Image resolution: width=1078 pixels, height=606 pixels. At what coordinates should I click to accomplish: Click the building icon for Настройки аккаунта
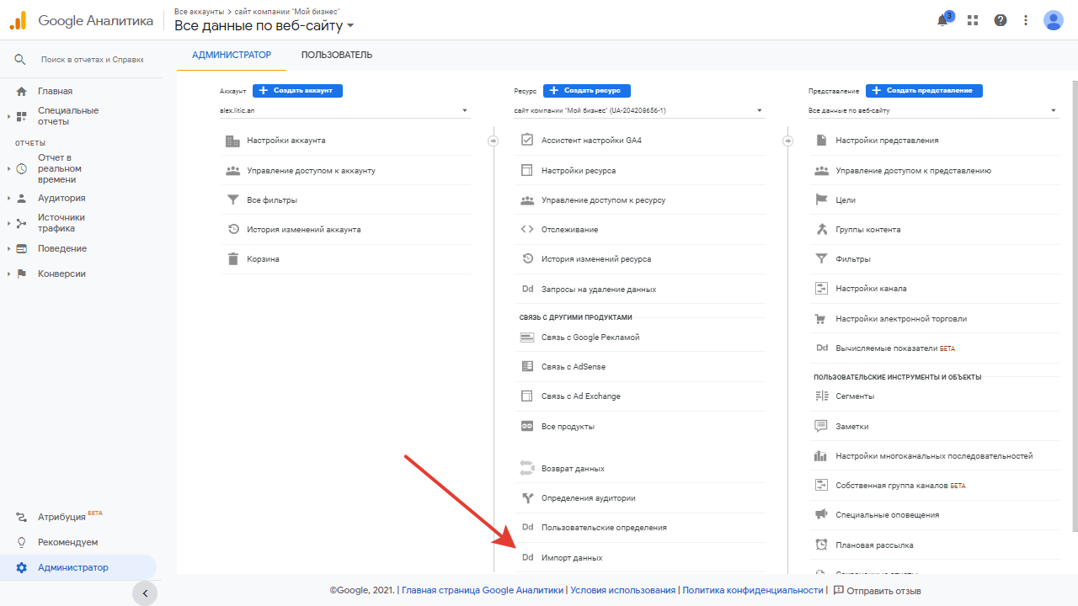point(232,141)
